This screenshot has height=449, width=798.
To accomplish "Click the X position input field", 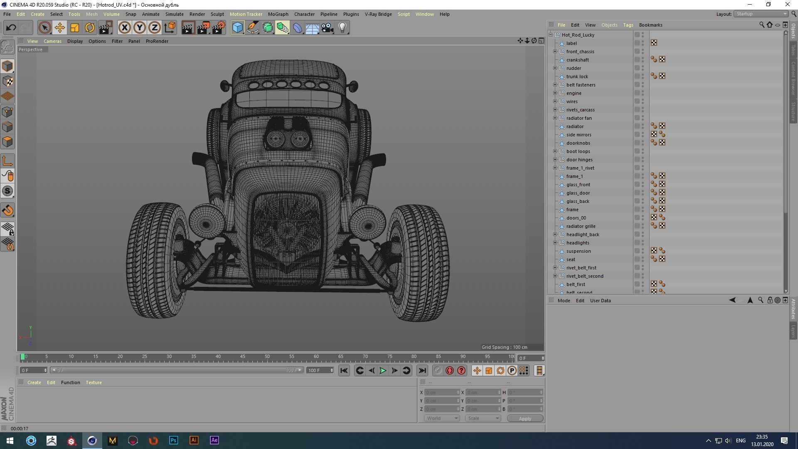I will point(442,392).
